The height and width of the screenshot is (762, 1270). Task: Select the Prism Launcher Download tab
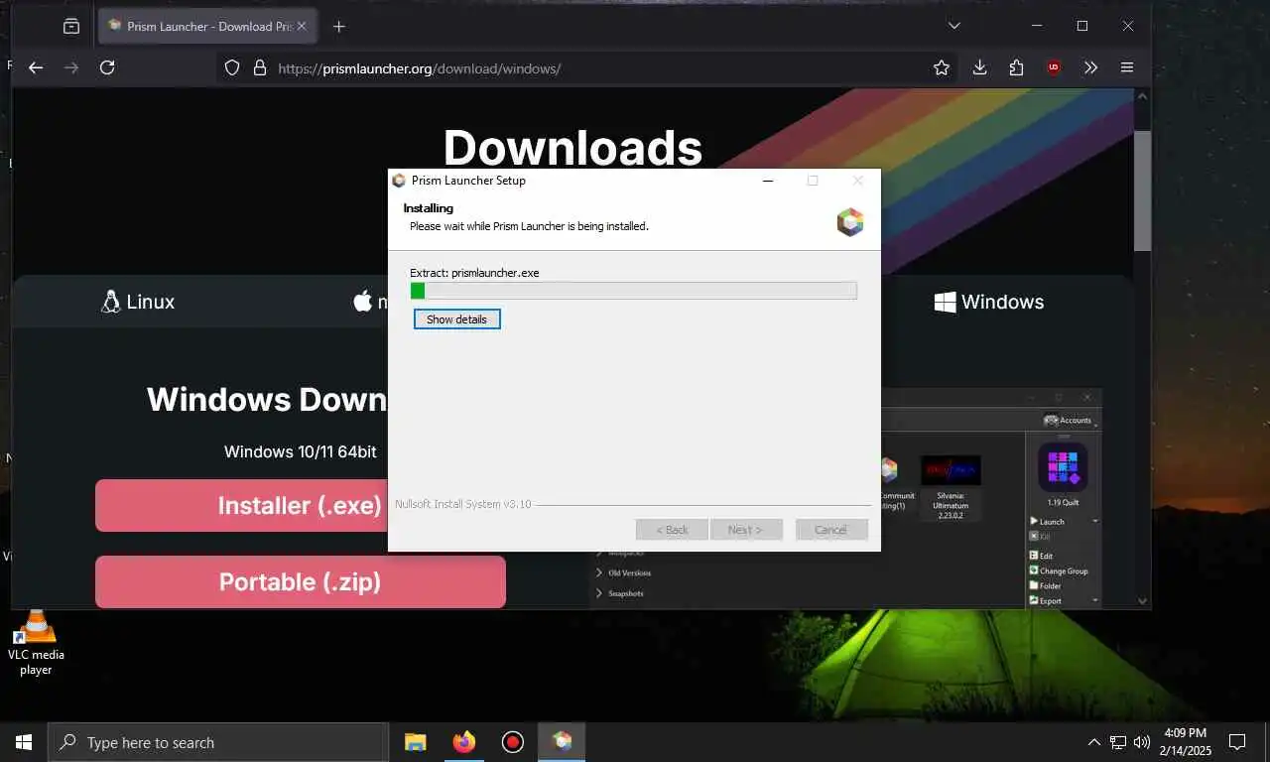pyautogui.click(x=207, y=27)
